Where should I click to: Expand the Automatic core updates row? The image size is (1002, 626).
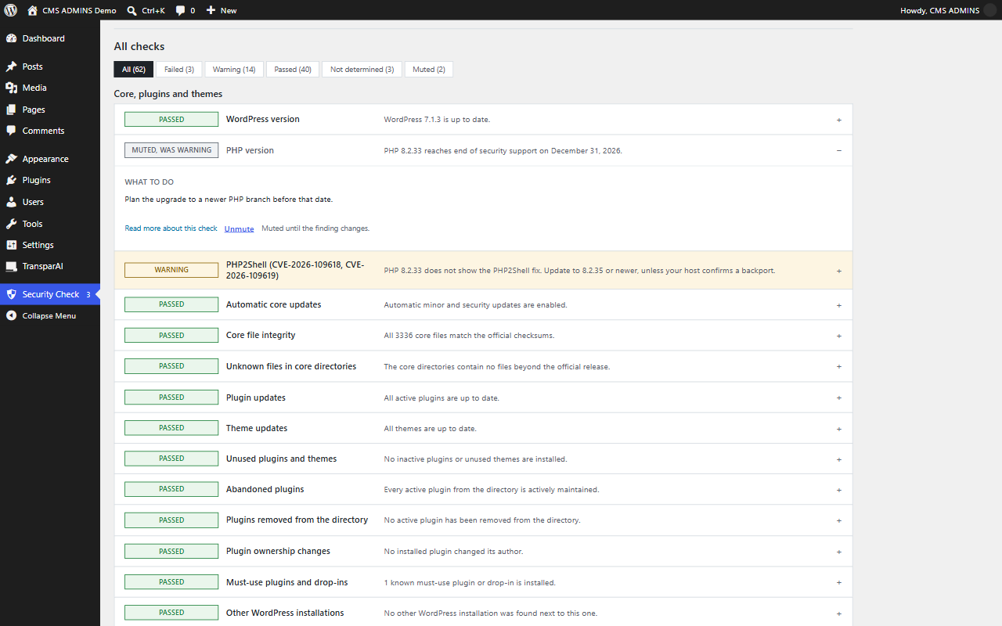coord(838,305)
